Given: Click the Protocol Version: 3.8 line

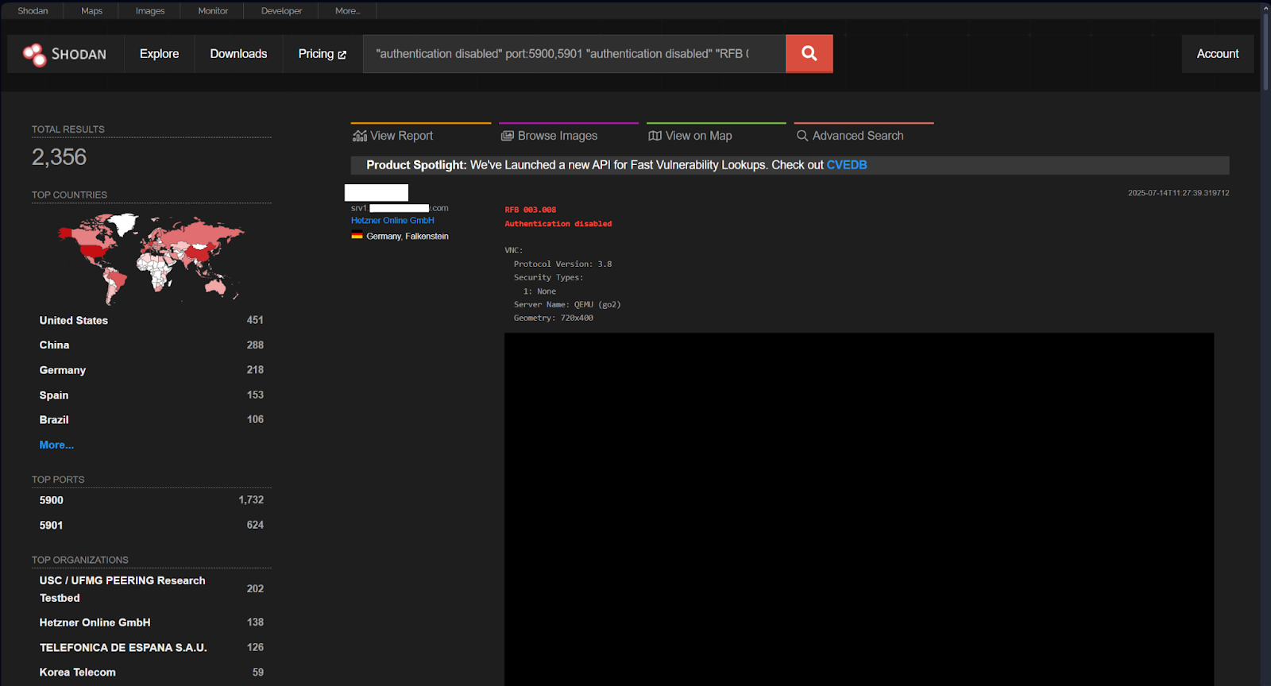Looking at the screenshot, I should pos(562,264).
